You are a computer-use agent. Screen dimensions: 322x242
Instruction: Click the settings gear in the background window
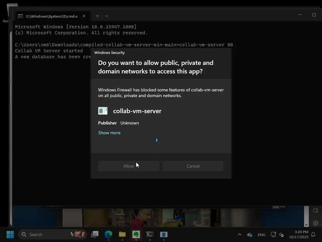(316, 223)
